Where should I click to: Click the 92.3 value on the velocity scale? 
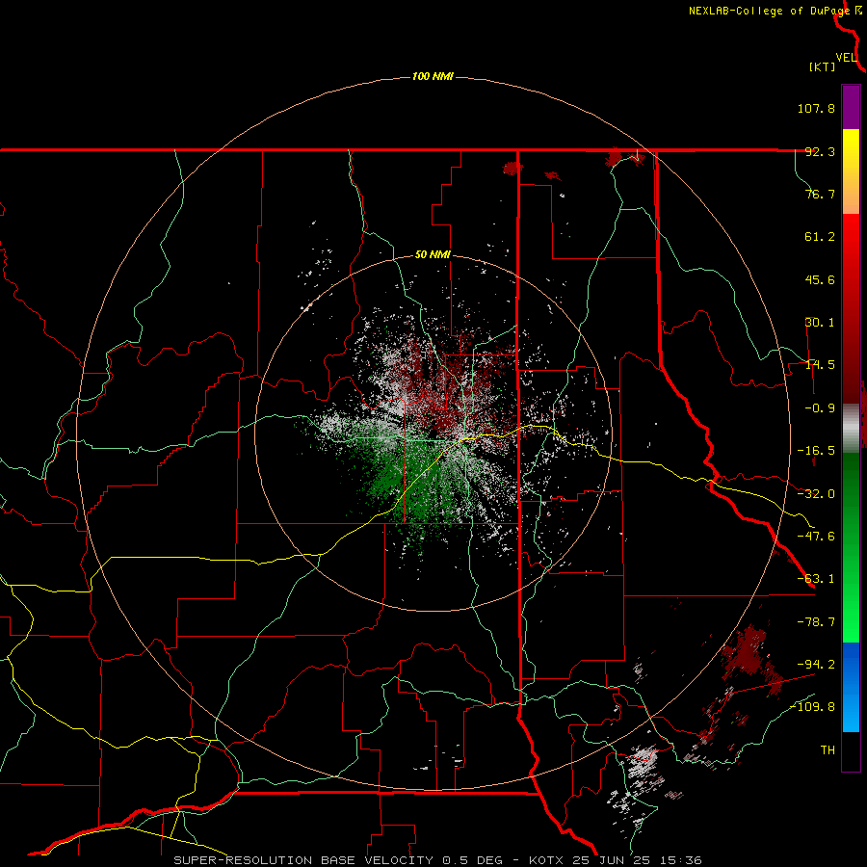click(820, 151)
